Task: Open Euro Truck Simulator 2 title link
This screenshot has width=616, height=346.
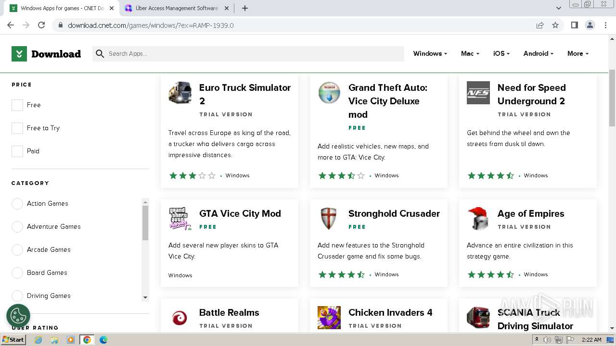Action: [x=245, y=94]
